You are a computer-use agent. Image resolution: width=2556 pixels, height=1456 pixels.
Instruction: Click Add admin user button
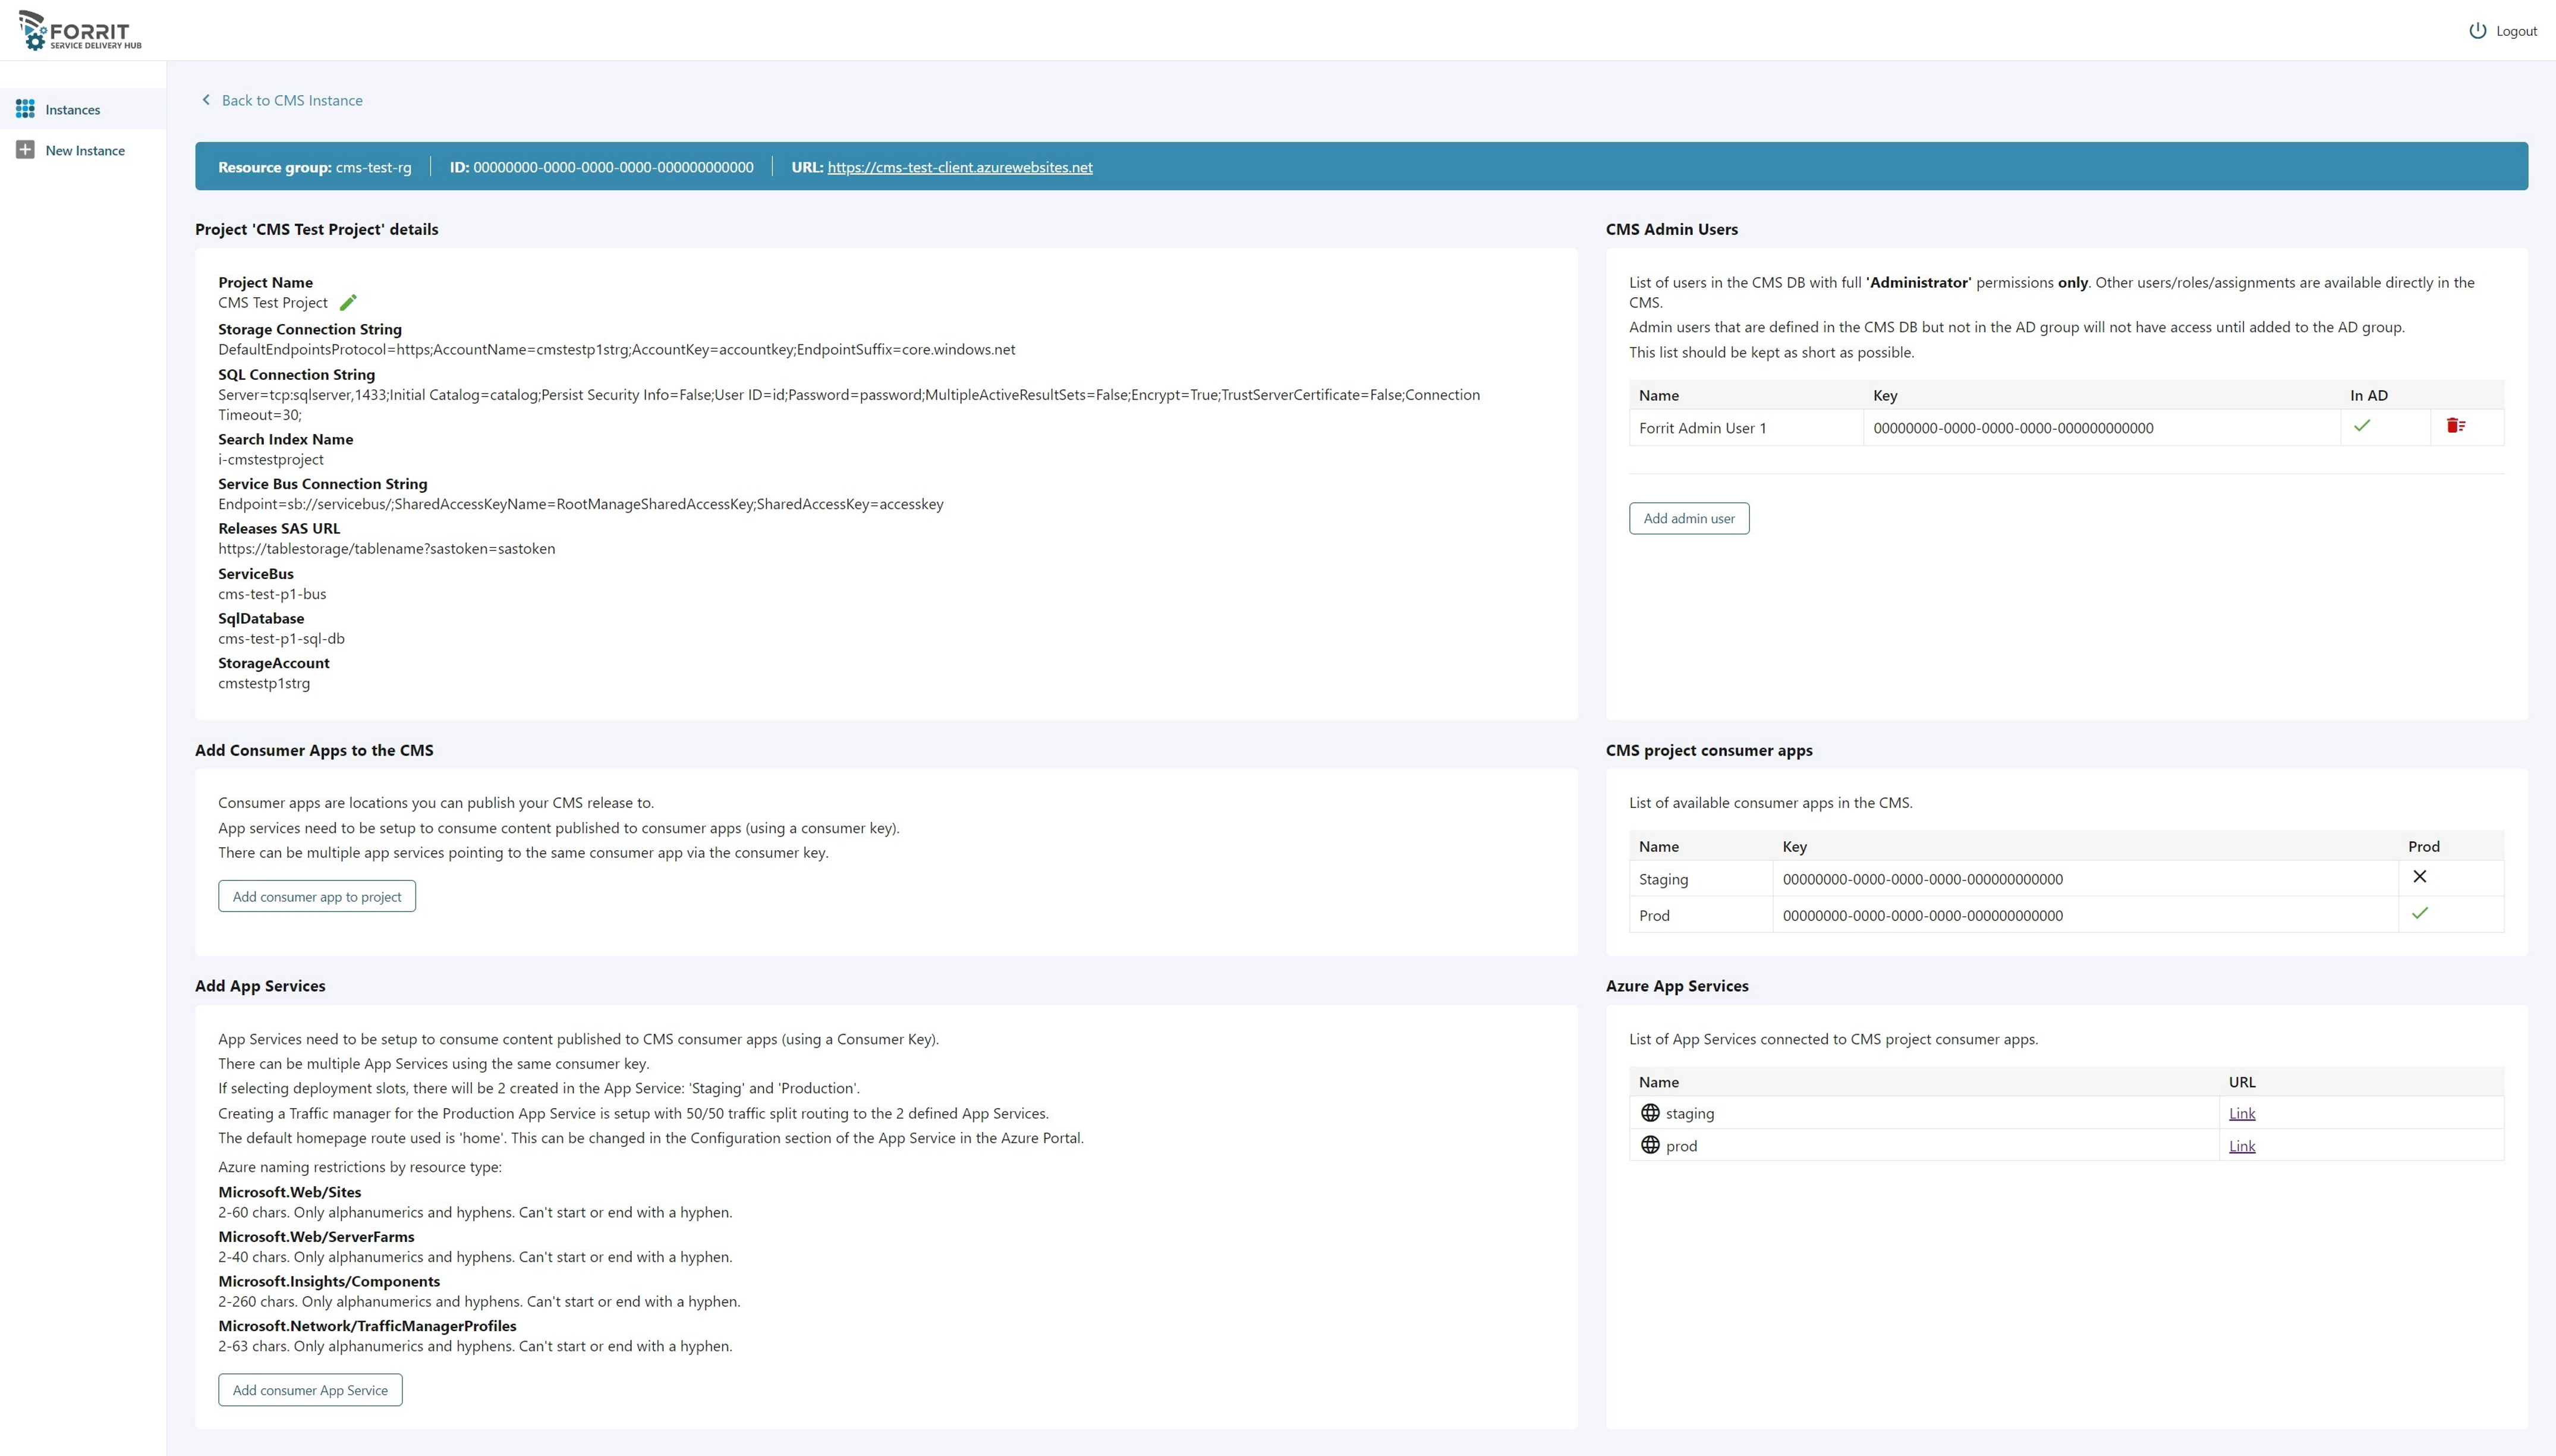click(x=1688, y=518)
